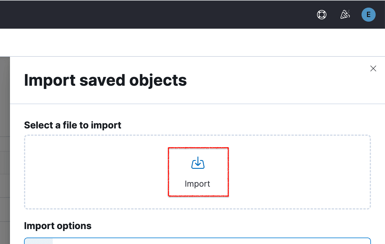Close the Import saved objects flyout
Image resolution: width=385 pixels, height=244 pixels.
pos(373,68)
